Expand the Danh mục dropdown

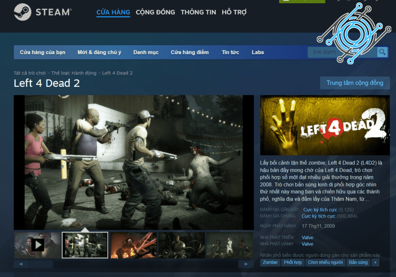click(x=146, y=52)
